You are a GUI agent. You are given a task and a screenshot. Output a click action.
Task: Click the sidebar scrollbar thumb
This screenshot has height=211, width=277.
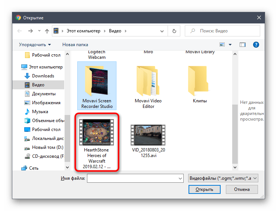(67, 138)
